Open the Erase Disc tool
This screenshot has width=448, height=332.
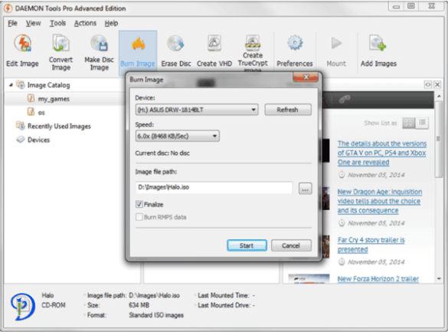(175, 51)
